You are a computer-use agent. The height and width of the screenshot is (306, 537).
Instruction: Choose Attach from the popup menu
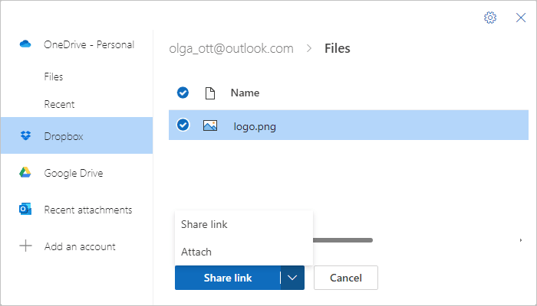196,252
